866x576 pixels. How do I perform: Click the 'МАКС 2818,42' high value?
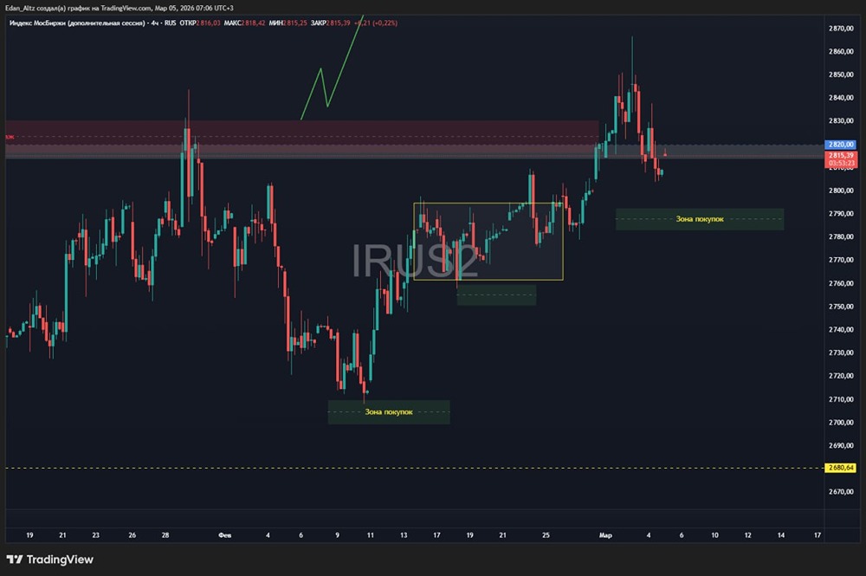pyautogui.click(x=245, y=23)
